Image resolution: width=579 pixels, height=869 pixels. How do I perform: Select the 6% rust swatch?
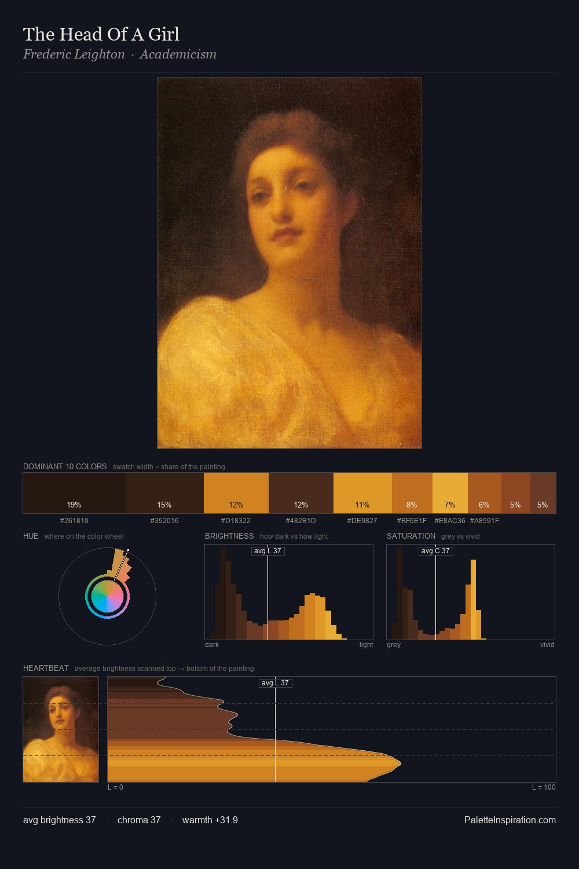coord(485,493)
